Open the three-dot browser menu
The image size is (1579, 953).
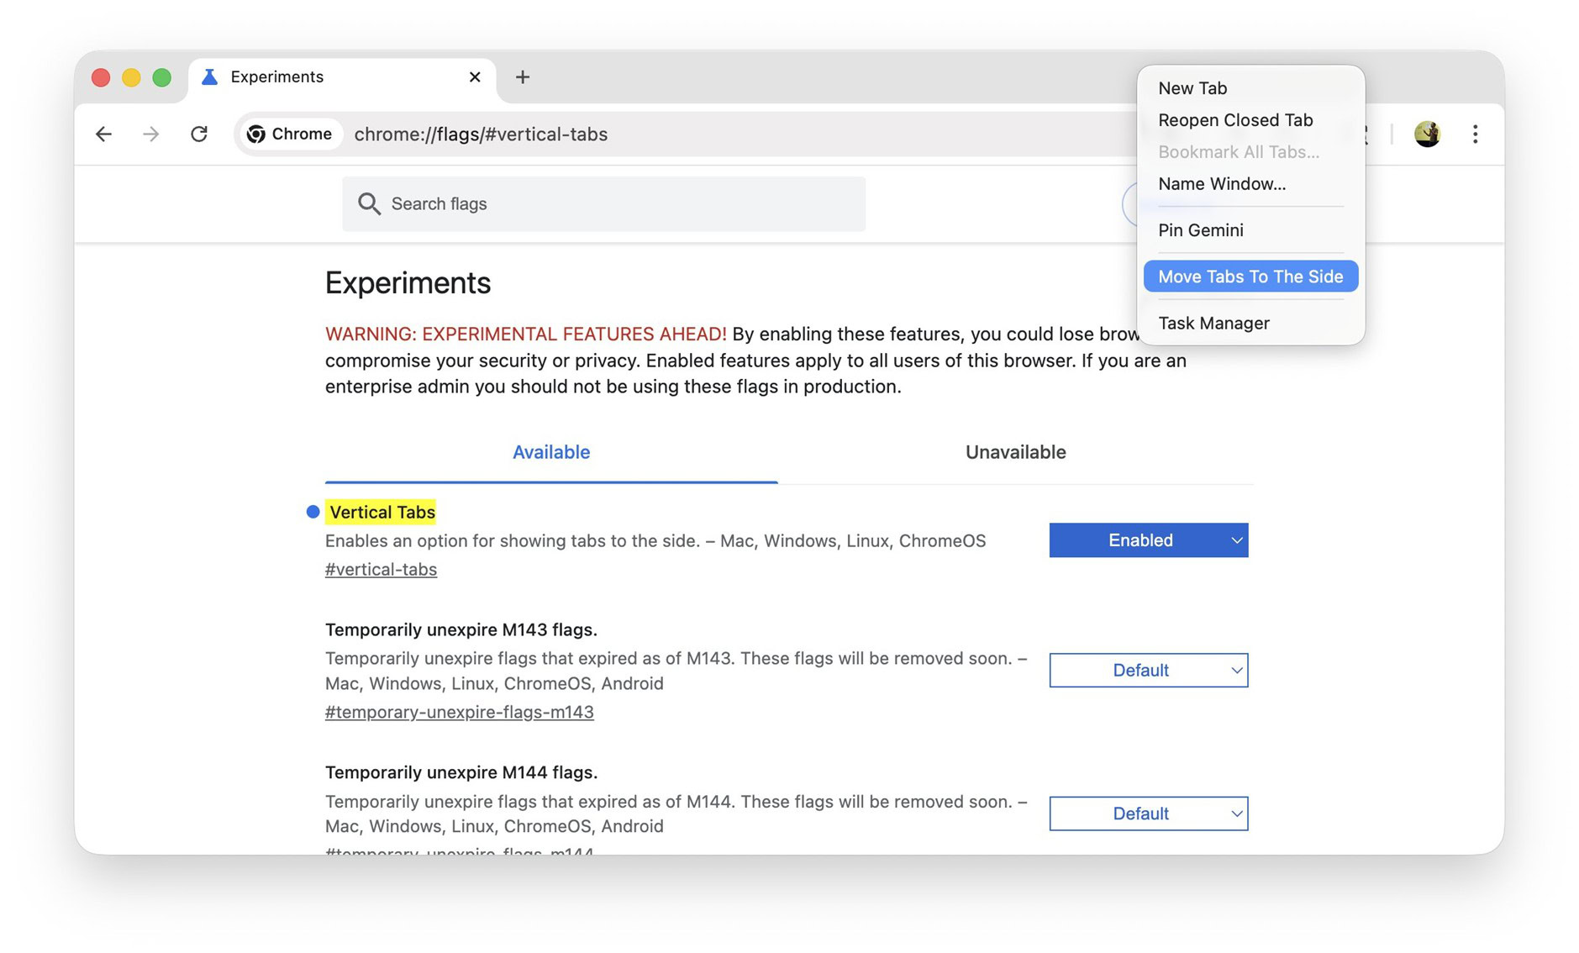coord(1476,134)
